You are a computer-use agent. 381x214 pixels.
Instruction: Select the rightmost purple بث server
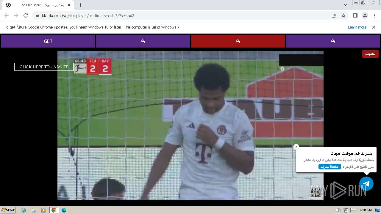pyautogui.click(x=333, y=41)
